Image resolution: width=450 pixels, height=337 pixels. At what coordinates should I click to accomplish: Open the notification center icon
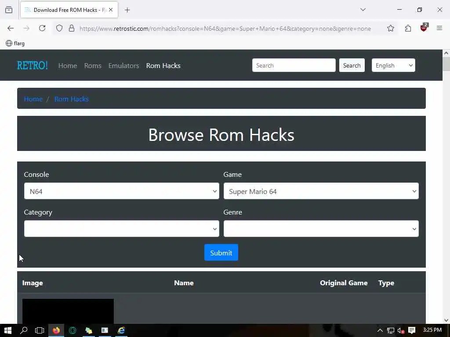coord(412,330)
